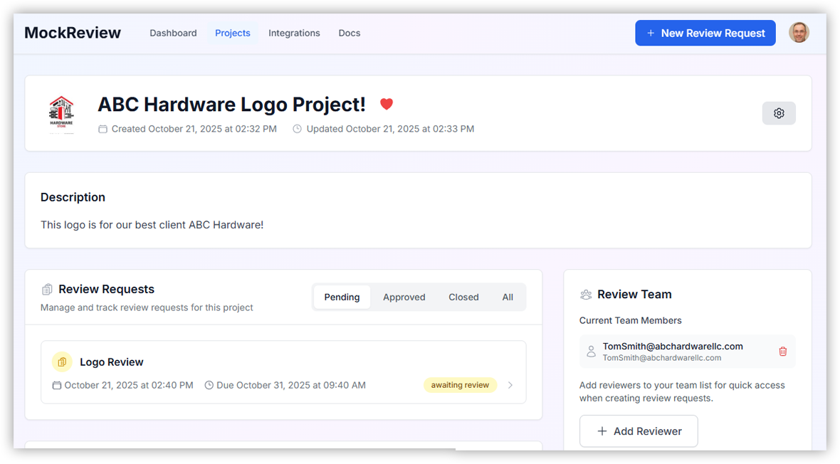Image resolution: width=840 pixels, height=464 pixels.
Task: Show Closed review requests
Action: tap(463, 297)
